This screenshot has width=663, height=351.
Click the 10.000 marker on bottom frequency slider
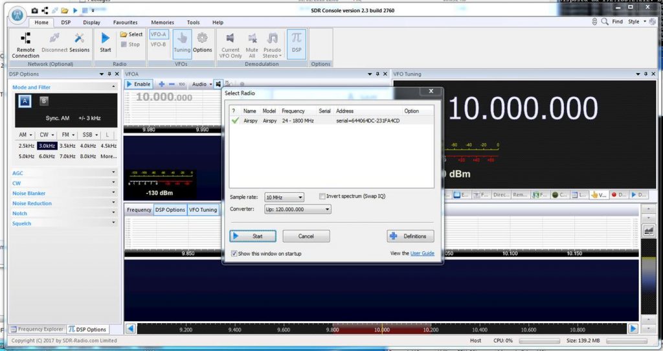pos(382,330)
